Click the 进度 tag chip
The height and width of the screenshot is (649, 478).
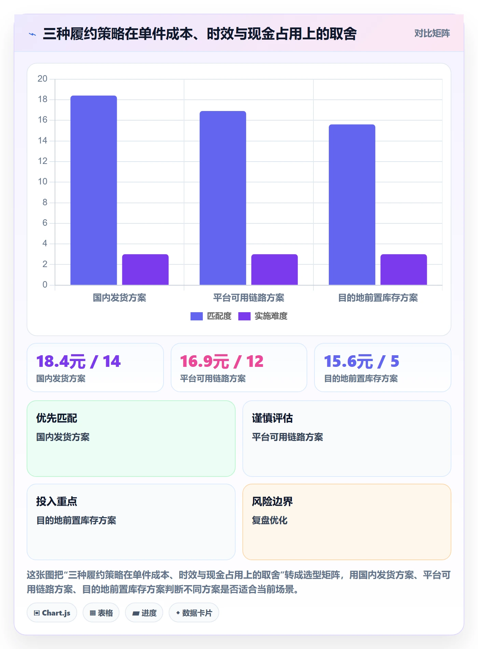pyautogui.click(x=144, y=613)
